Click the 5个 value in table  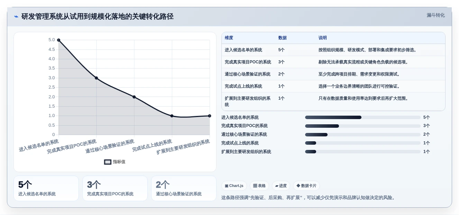point(282,50)
